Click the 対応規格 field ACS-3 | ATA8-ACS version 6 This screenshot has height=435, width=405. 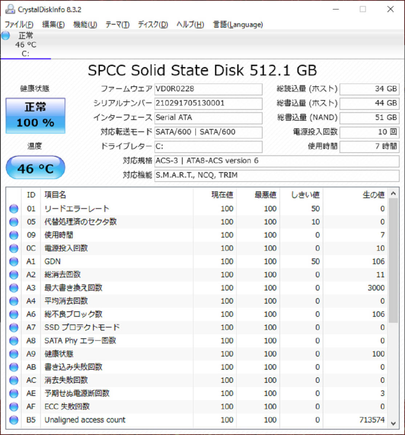click(x=277, y=161)
